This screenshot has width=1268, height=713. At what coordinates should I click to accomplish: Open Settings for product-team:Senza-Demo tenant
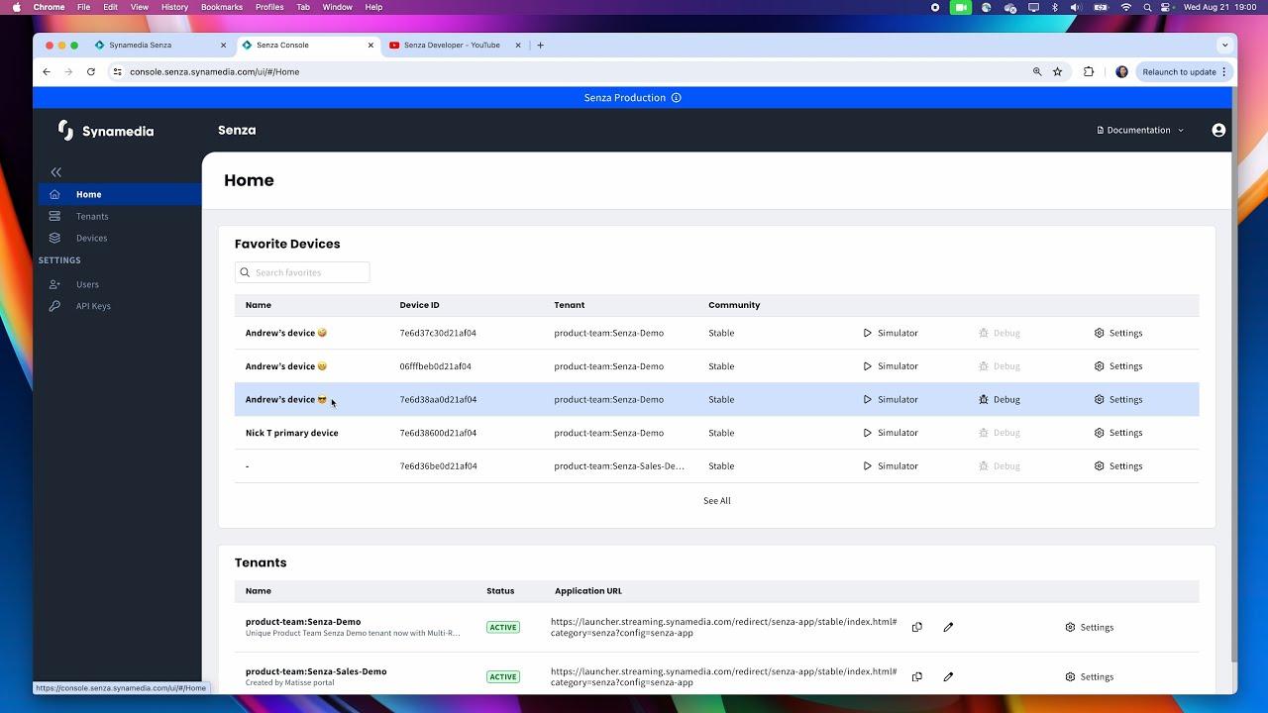(1090, 627)
